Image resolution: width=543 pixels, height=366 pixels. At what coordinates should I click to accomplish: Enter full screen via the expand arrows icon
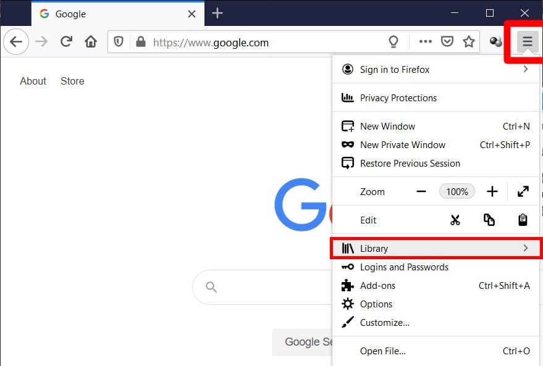(523, 191)
